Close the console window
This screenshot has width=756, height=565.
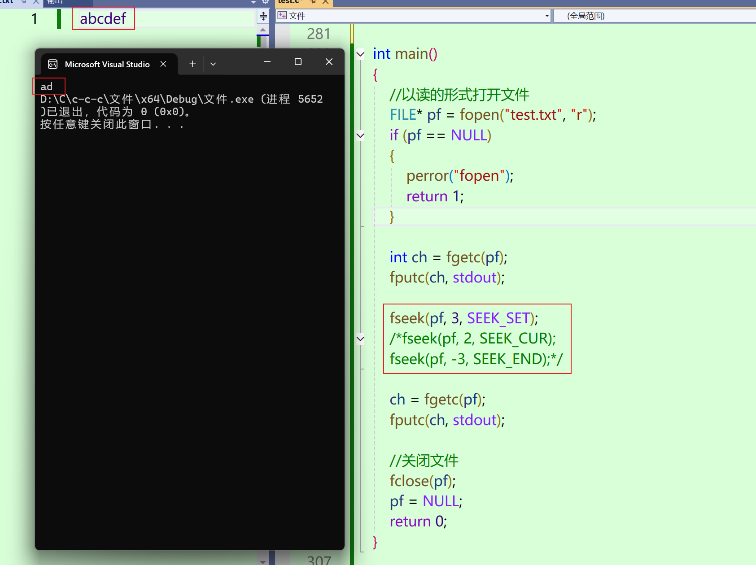pos(329,62)
